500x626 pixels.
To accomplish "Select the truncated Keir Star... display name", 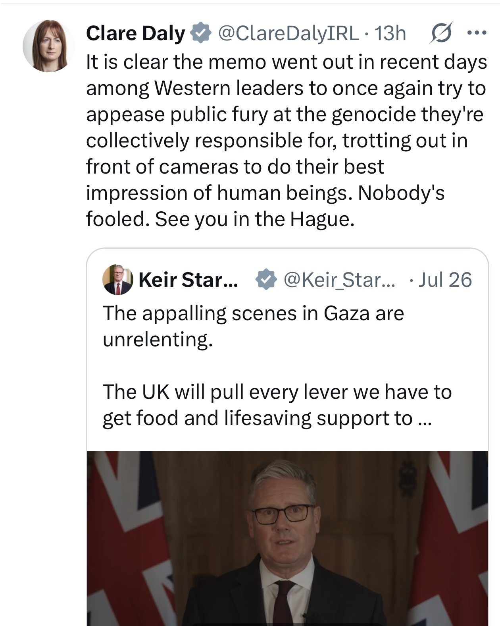I will (188, 280).
